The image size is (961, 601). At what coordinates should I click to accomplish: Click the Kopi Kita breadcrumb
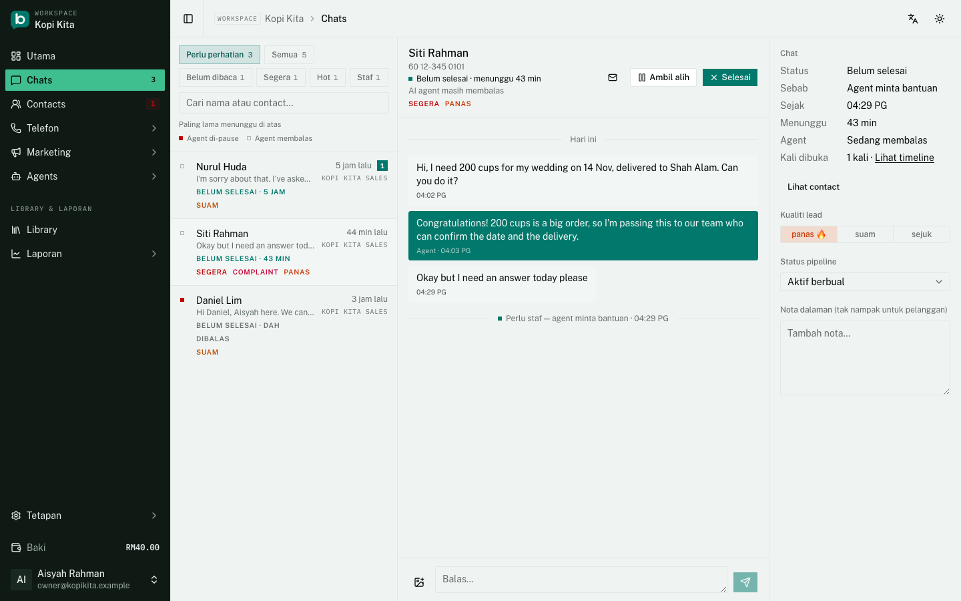284,19
